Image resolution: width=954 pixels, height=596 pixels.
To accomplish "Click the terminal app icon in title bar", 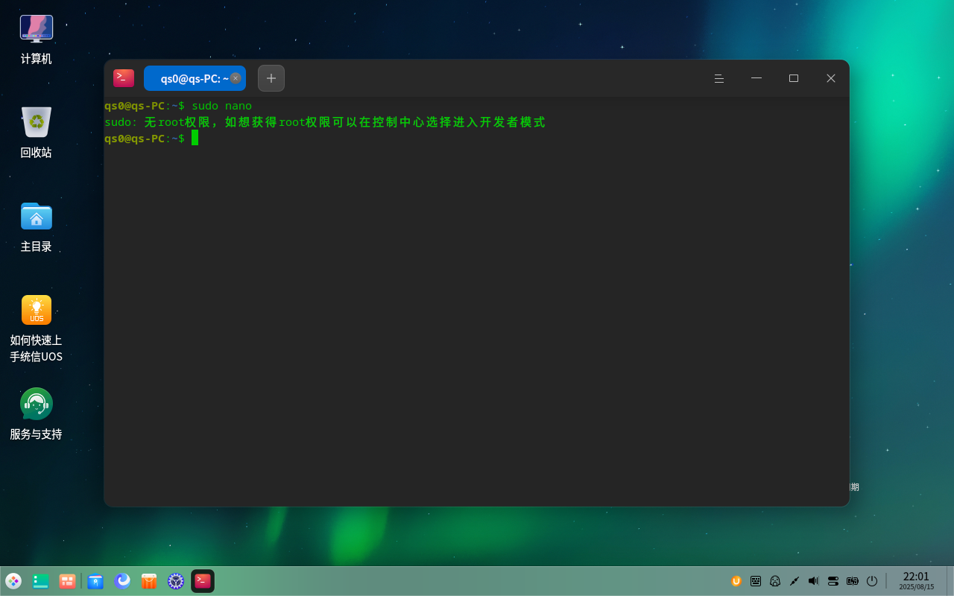I will point(124,78).
